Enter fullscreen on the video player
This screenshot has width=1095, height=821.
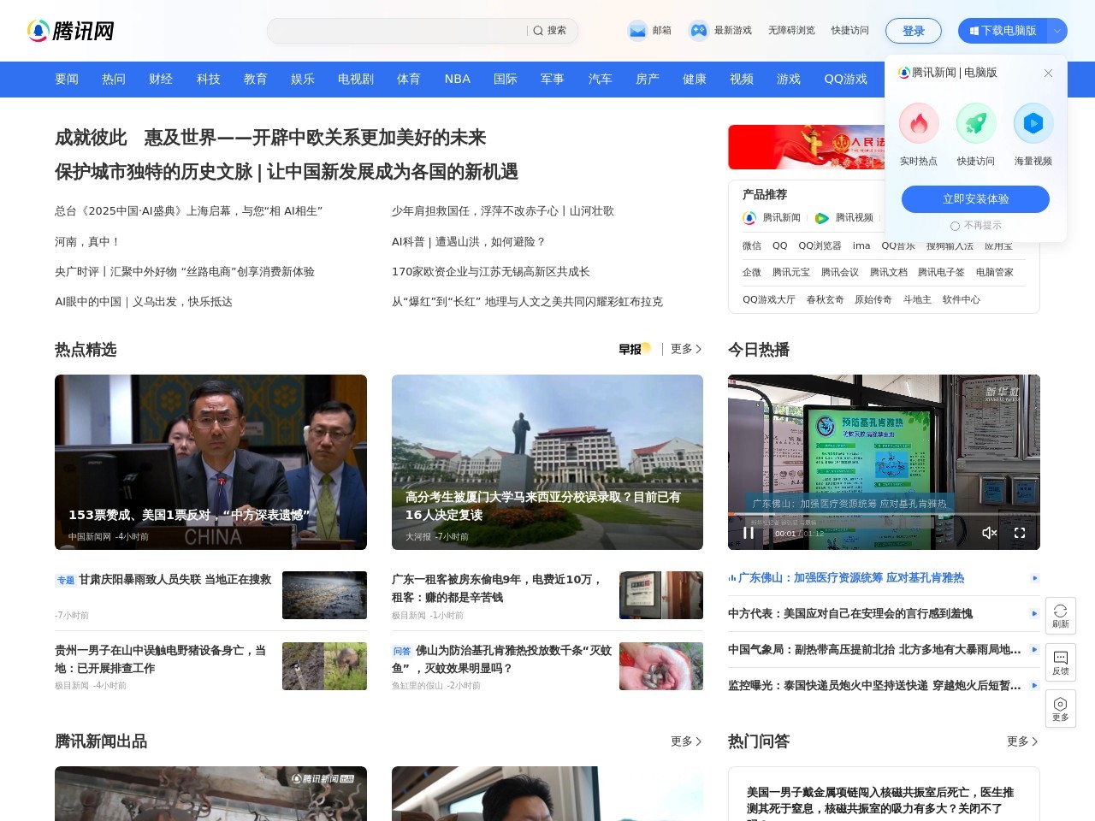click(1020, 533)
